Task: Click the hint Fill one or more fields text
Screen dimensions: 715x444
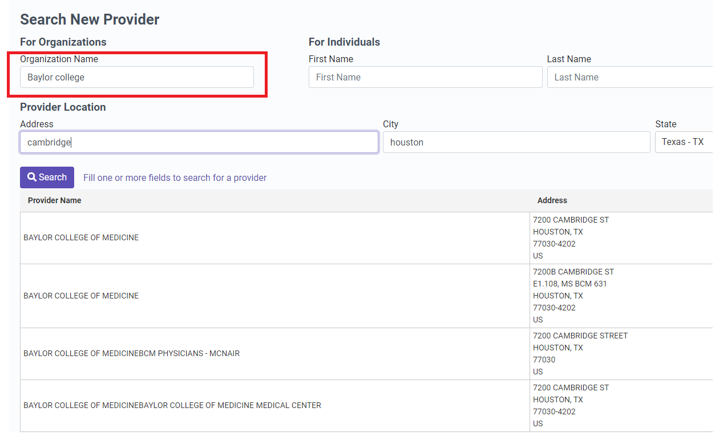Action: pyautogui.click(x=175, y=177)
